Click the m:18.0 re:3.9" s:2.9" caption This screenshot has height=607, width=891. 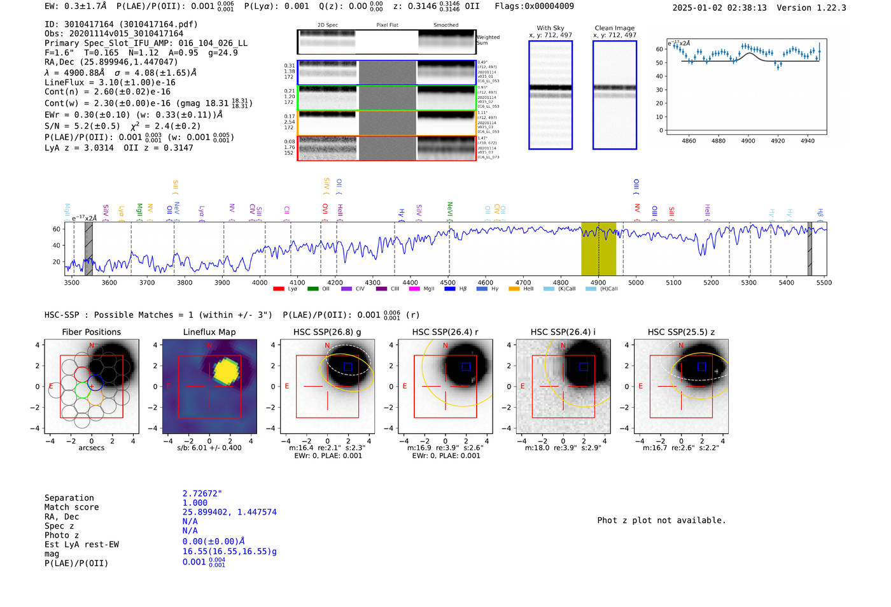[563, 448]
